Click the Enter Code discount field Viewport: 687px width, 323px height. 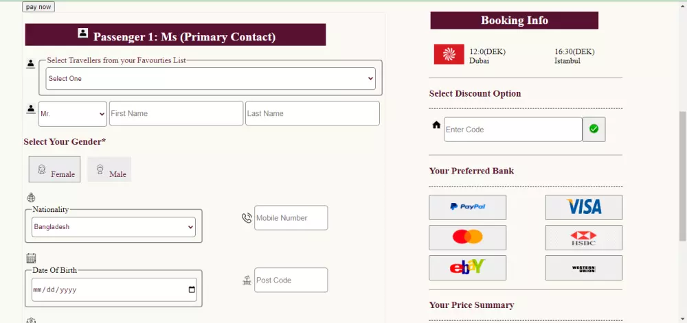513,130
